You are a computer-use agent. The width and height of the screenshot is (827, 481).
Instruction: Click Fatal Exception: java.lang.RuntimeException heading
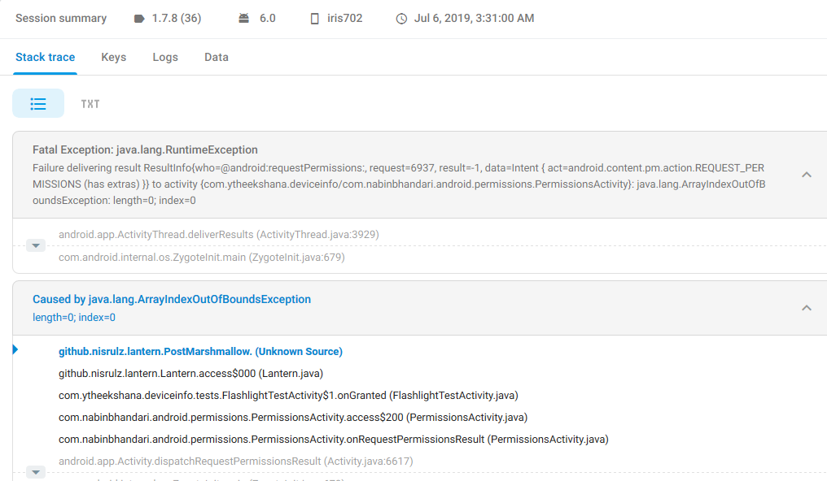[x=145, y=150]
